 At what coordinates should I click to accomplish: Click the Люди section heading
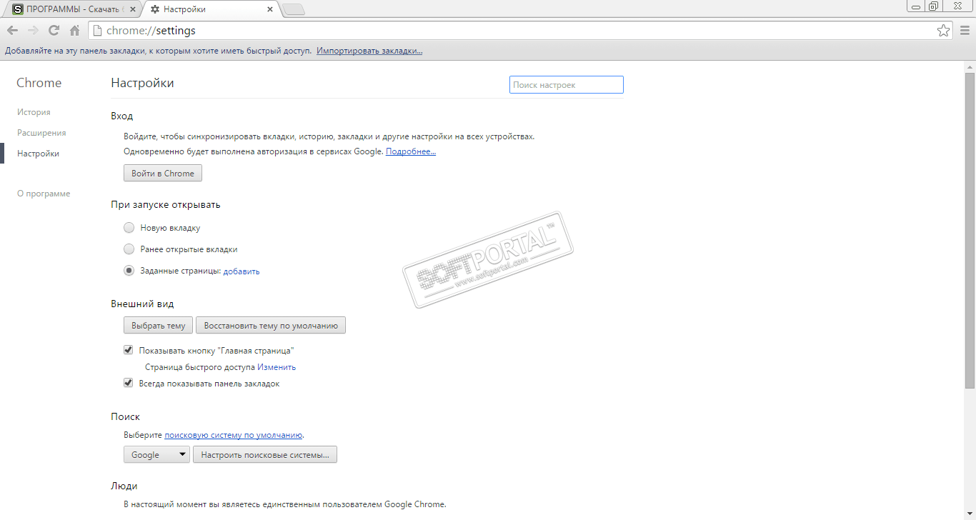124,486
